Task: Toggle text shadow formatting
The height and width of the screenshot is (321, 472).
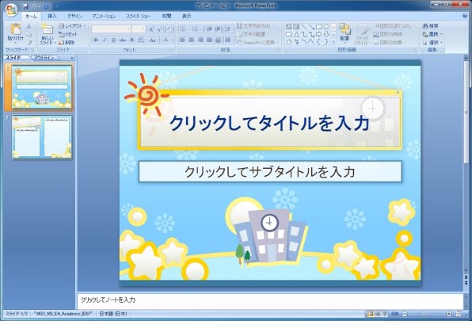Action: (x=131, y=40)
